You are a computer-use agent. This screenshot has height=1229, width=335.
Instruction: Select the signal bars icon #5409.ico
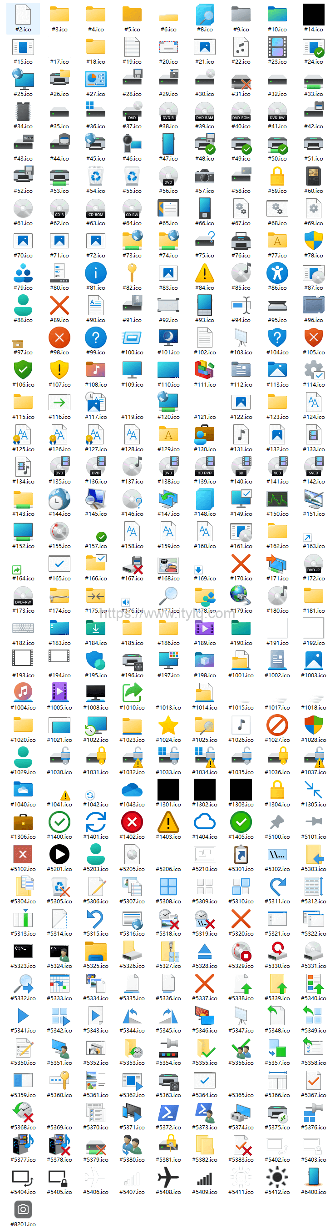[205, 1179]
